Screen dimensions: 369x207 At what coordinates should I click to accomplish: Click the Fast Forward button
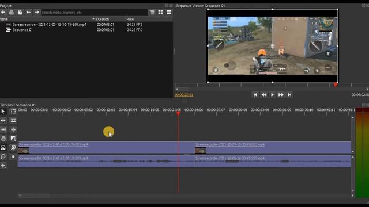(281, 94)
